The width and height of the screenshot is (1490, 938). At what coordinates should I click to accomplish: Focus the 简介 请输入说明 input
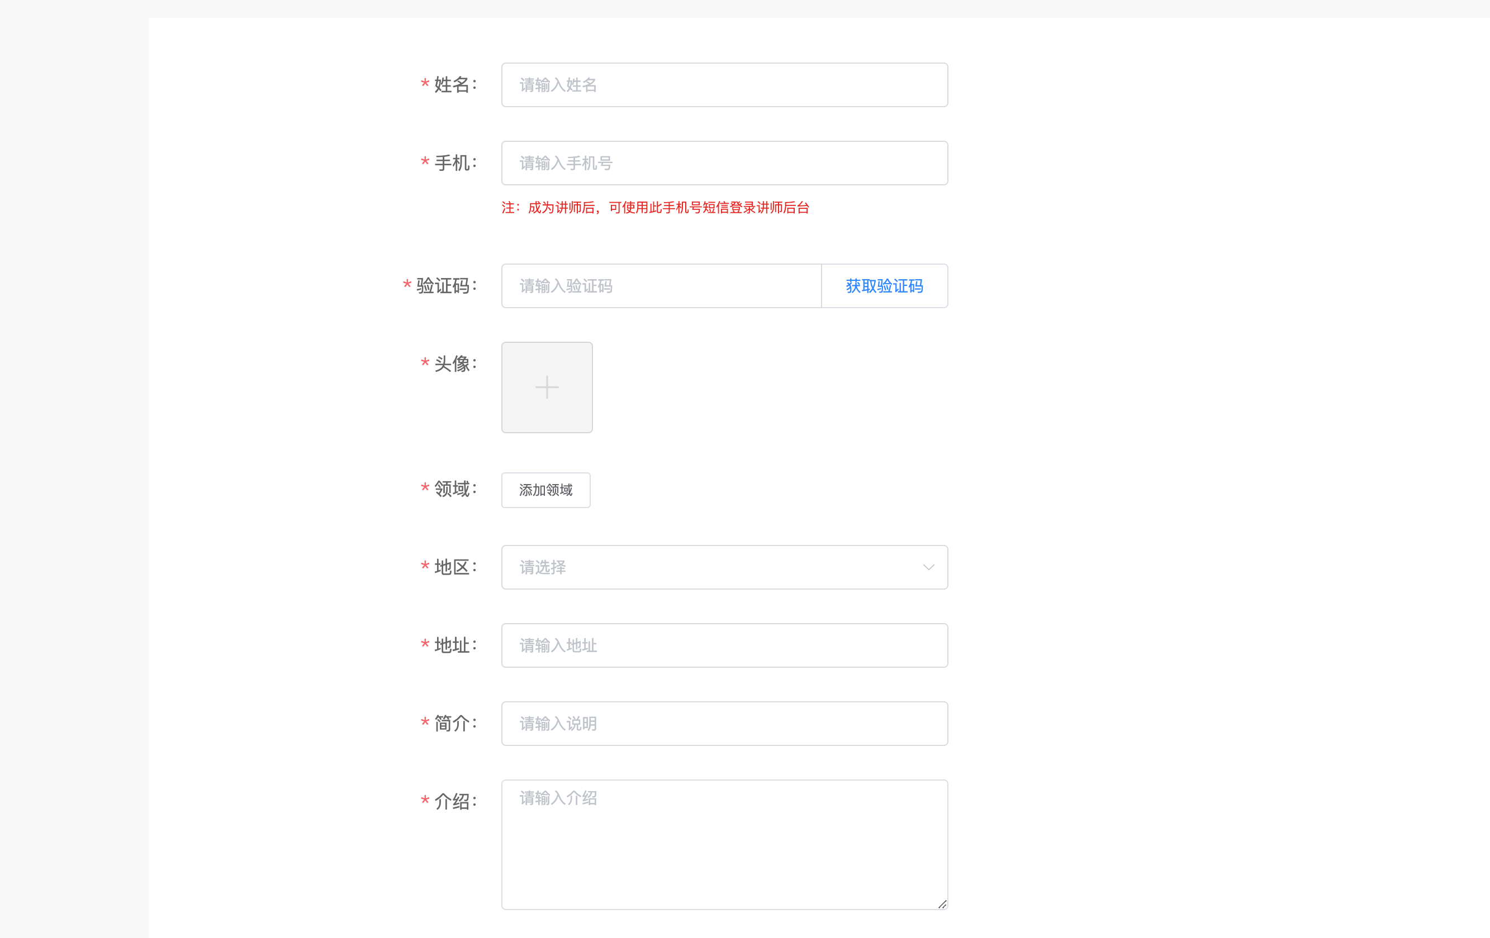click(x=724, y=724)
